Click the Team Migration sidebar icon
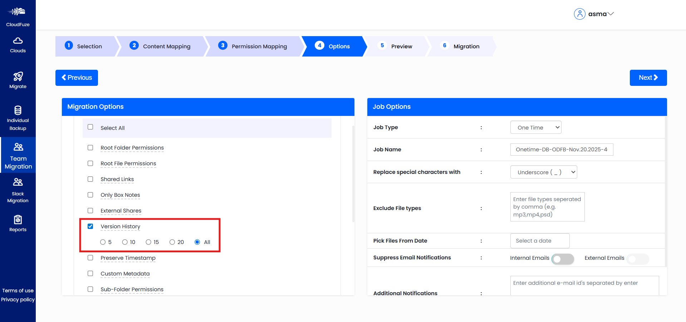This screenshot has height=322, width=686. [18, 146]
